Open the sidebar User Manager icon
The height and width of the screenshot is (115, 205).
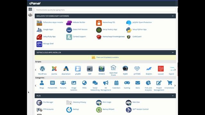coord(30,15)
